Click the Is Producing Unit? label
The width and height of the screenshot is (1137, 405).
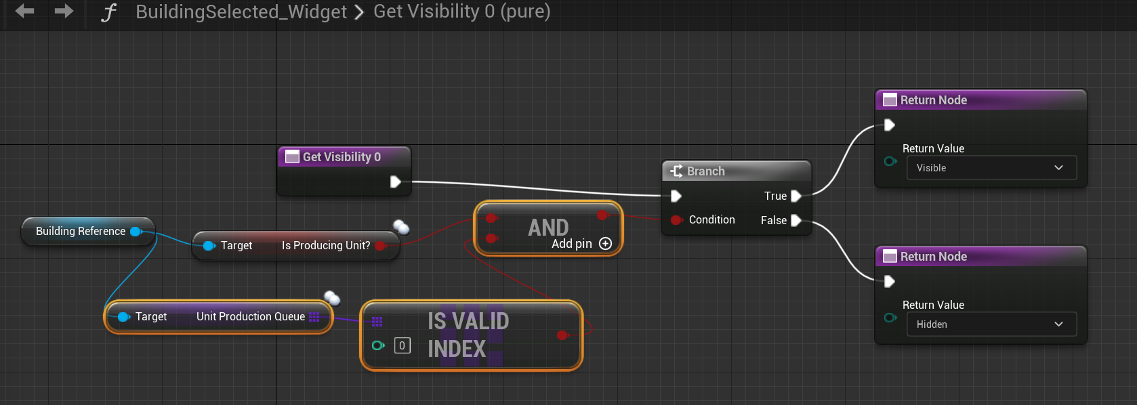(326, 245)
